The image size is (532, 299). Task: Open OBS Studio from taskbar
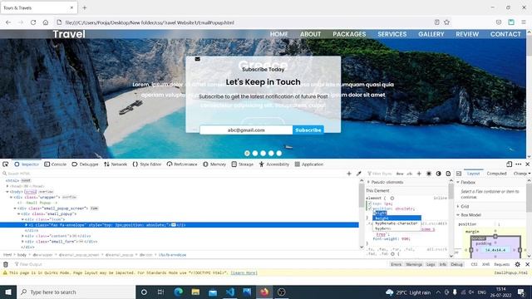tap(281, 292)
